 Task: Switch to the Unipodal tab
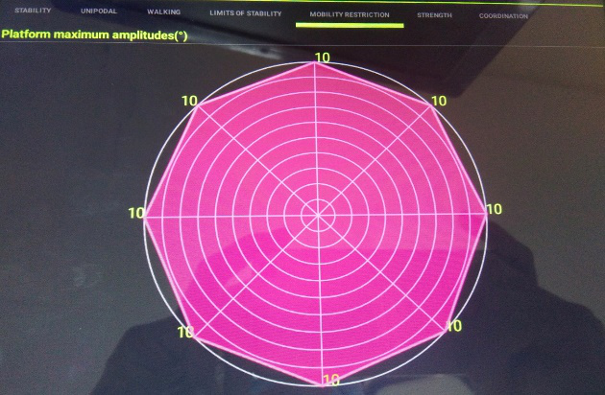(100, 12)
